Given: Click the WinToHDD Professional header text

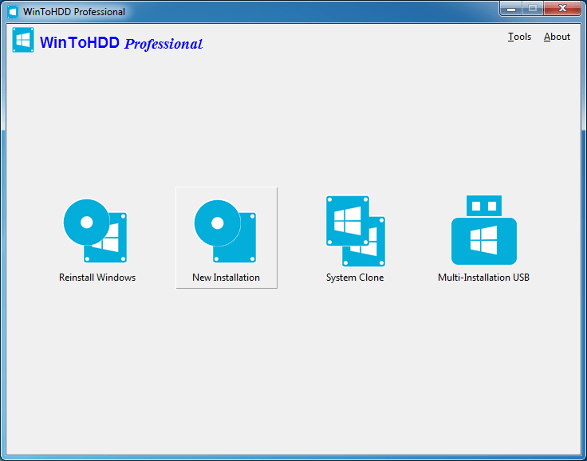Looking at the screenshot, I should pos(121,43).
